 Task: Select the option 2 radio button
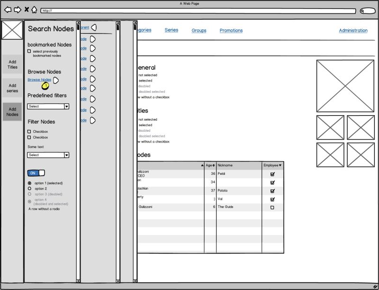[29, 189]
